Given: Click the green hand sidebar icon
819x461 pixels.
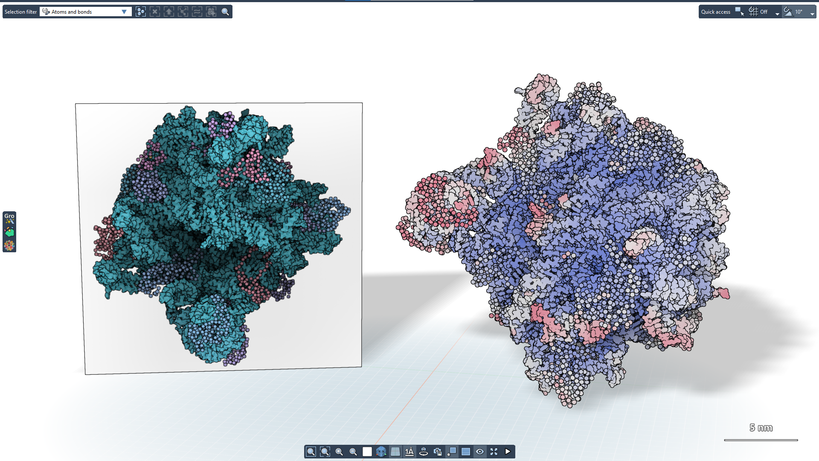Looking at the screenshot, I should click(x=9, y=232).
